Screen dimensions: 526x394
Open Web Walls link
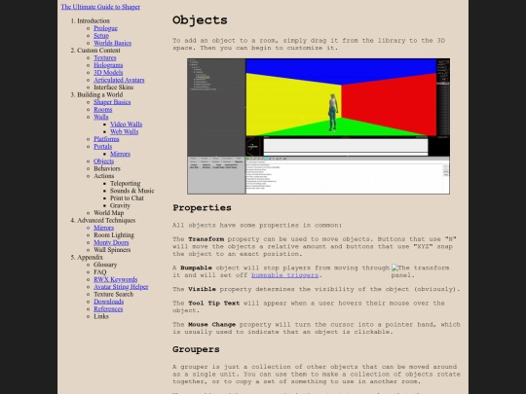124,131
